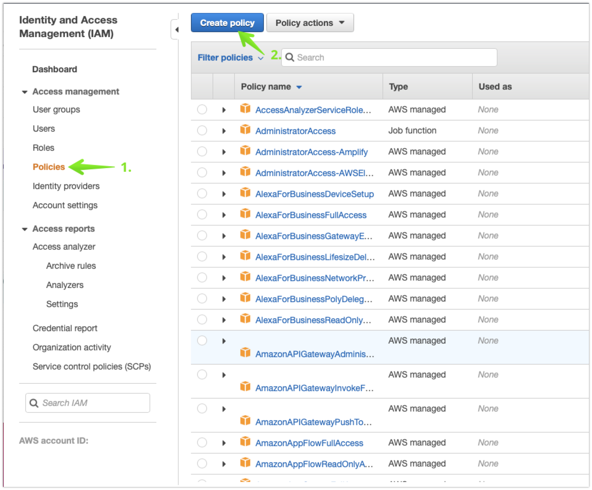The image size is (592, 490).
Task: Click the cube icon beside AlexaForBusinessDeviceSetup
Action: tap(245, 193)
